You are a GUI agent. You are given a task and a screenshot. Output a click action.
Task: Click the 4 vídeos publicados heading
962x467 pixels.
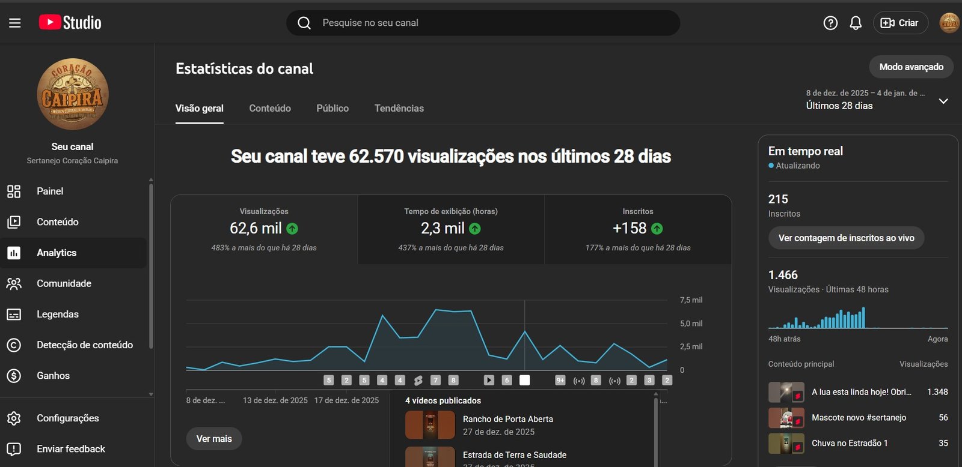tap(443, 400)
